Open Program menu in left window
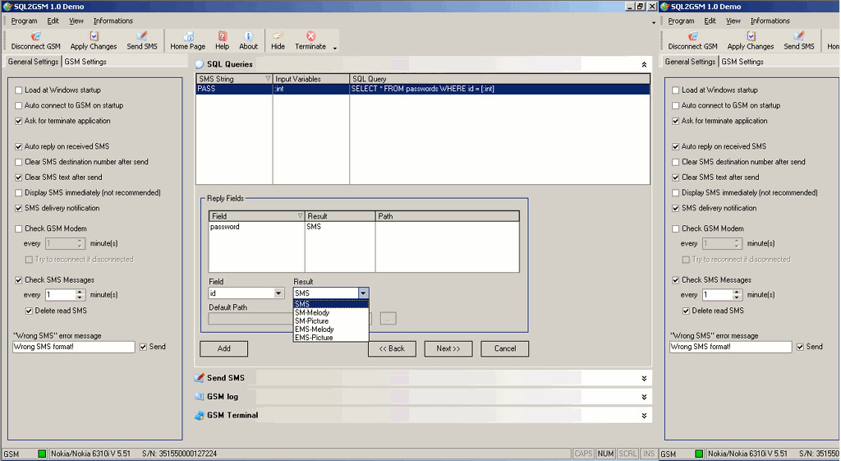This screenshot has height=461, width=841. (24, 21)
